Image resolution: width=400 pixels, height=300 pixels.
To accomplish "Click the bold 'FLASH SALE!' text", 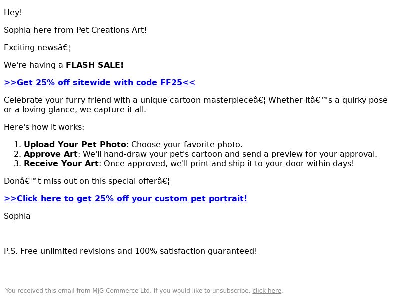I will coord(95,65).
